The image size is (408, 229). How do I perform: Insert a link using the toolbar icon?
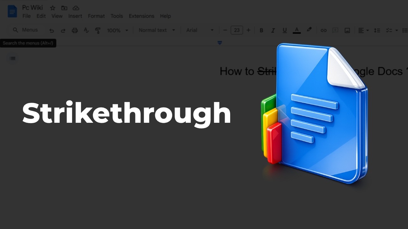point(324,30)
